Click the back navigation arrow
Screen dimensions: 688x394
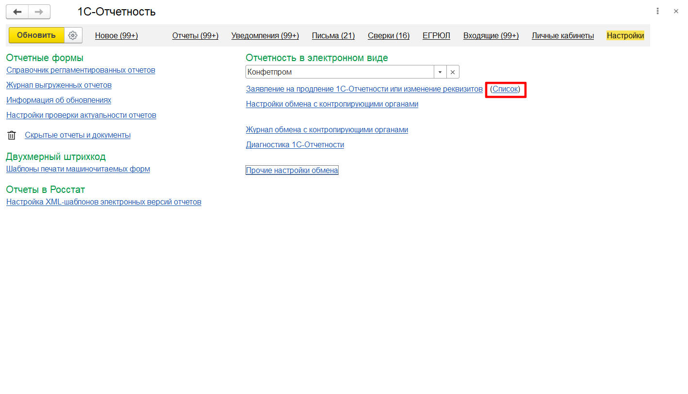click(x=17, y=12)
